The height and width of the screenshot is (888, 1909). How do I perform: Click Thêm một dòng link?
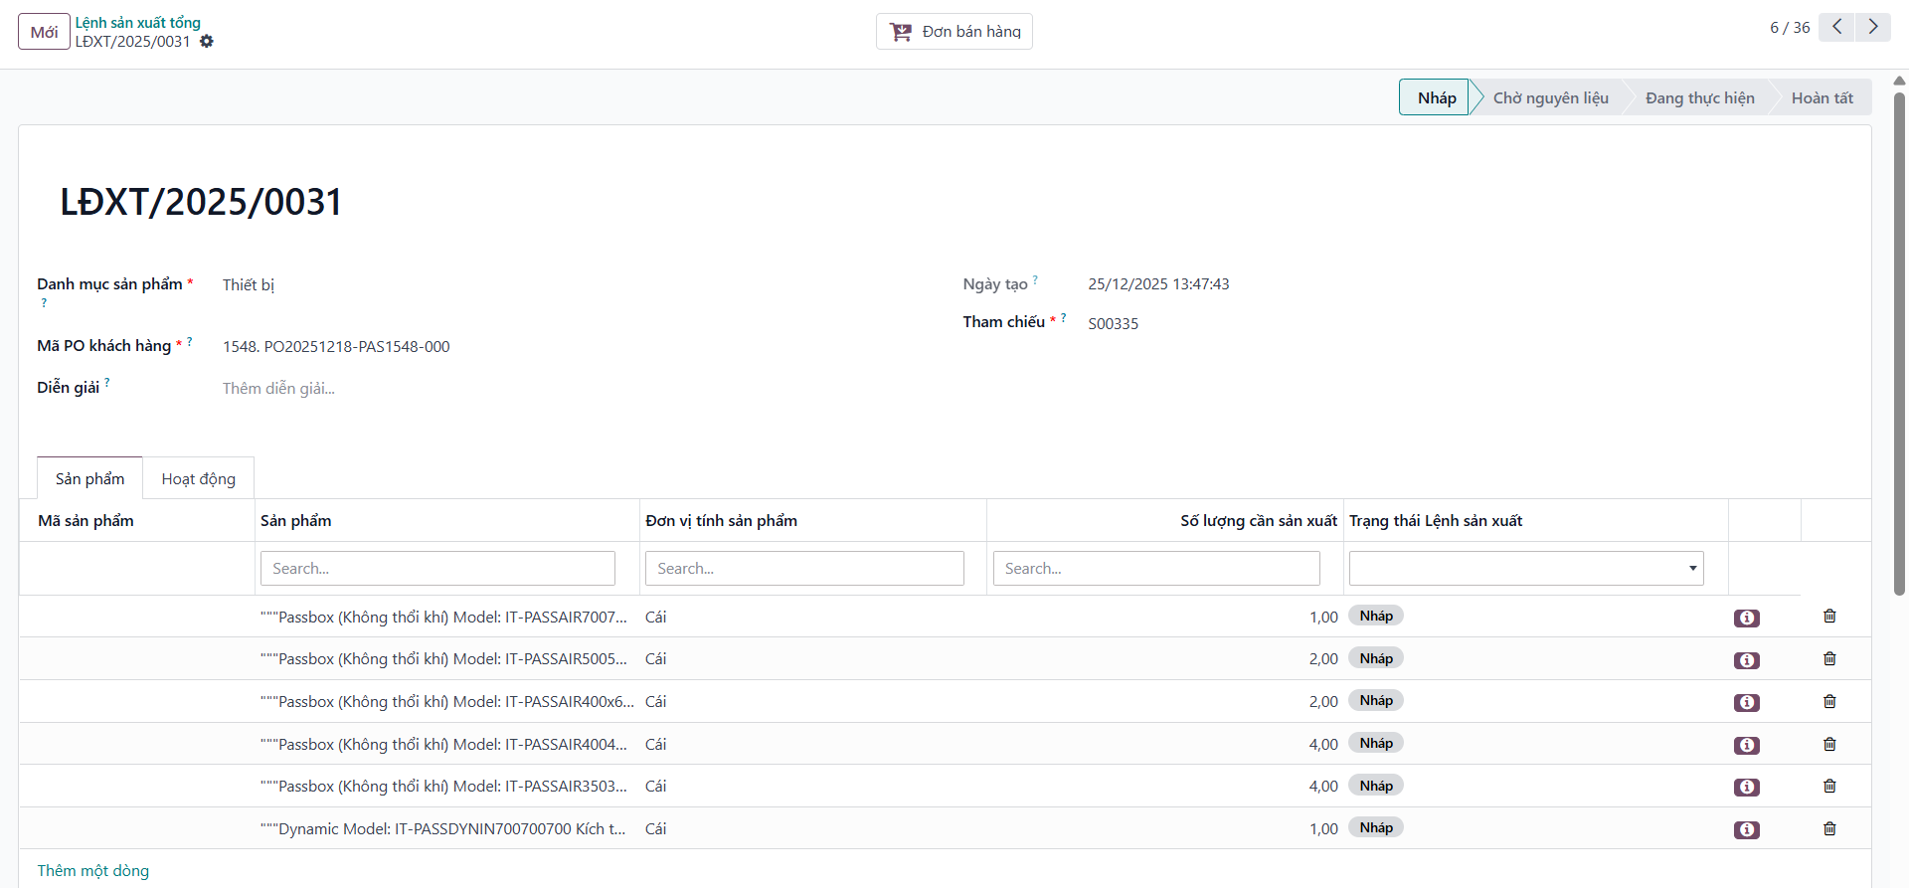pyautogui.click(x=93, y=870)
